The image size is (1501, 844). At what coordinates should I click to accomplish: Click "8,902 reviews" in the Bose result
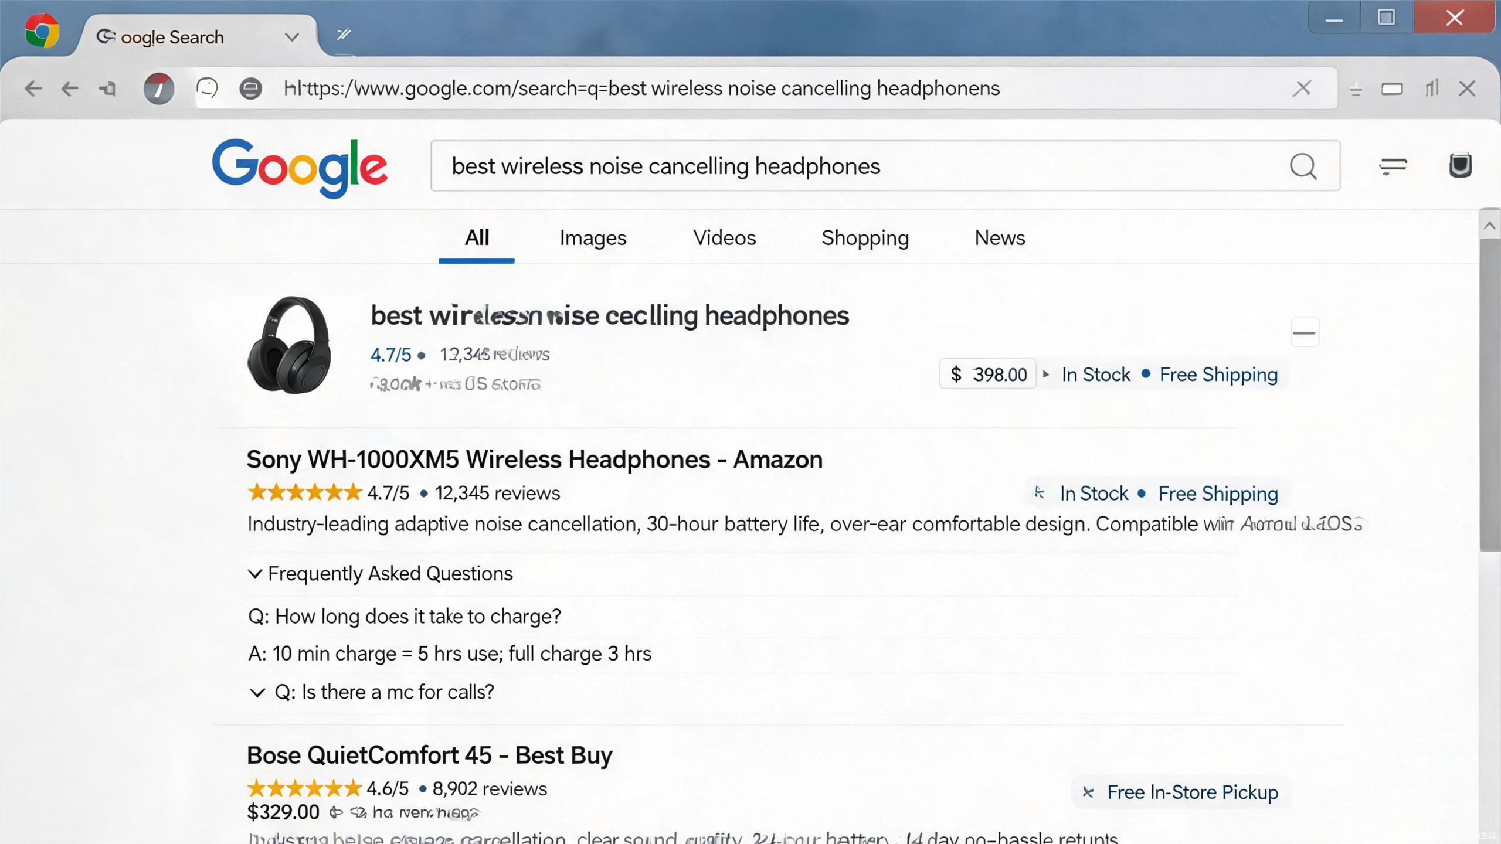coord(490,789)
